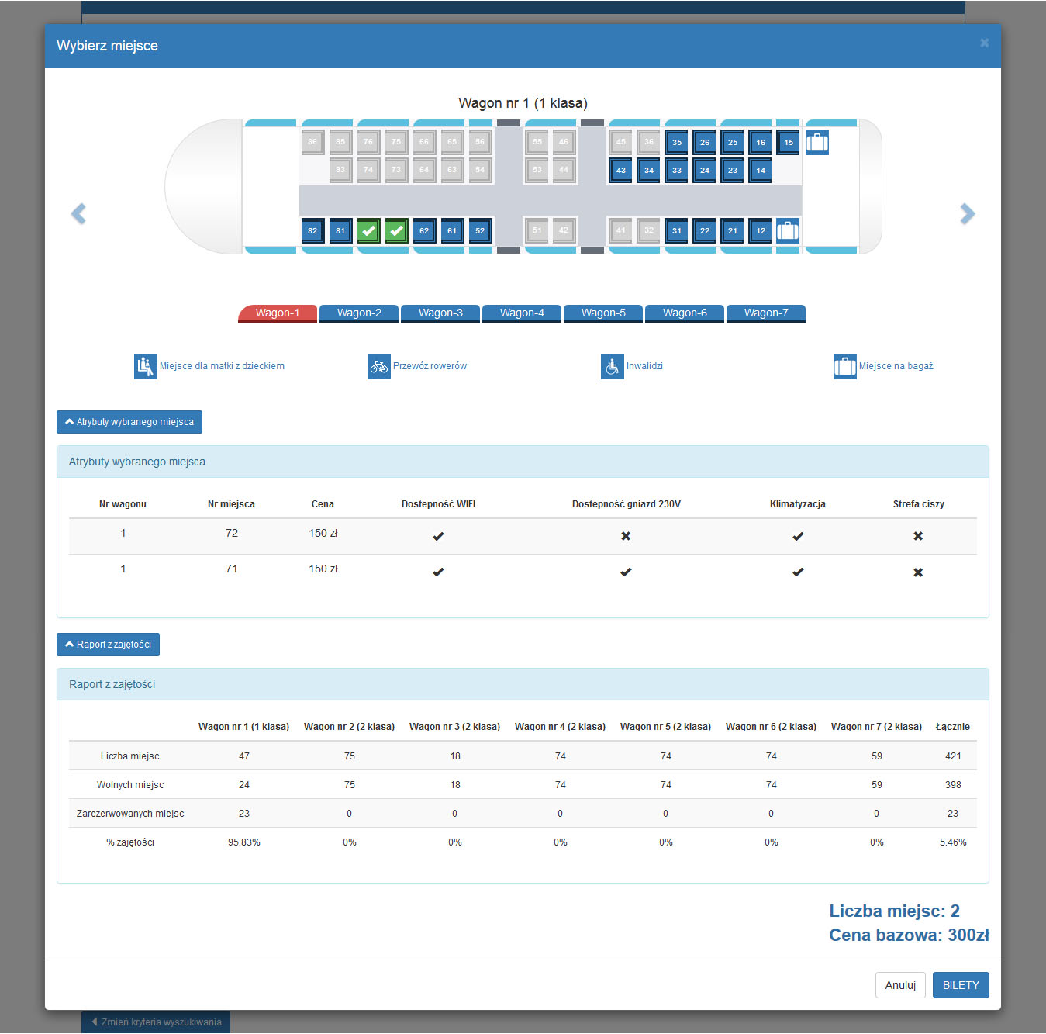Screen dimensions: 1046x1034
Task: Click the BILETY button
Action: click(x=960, y=985)
